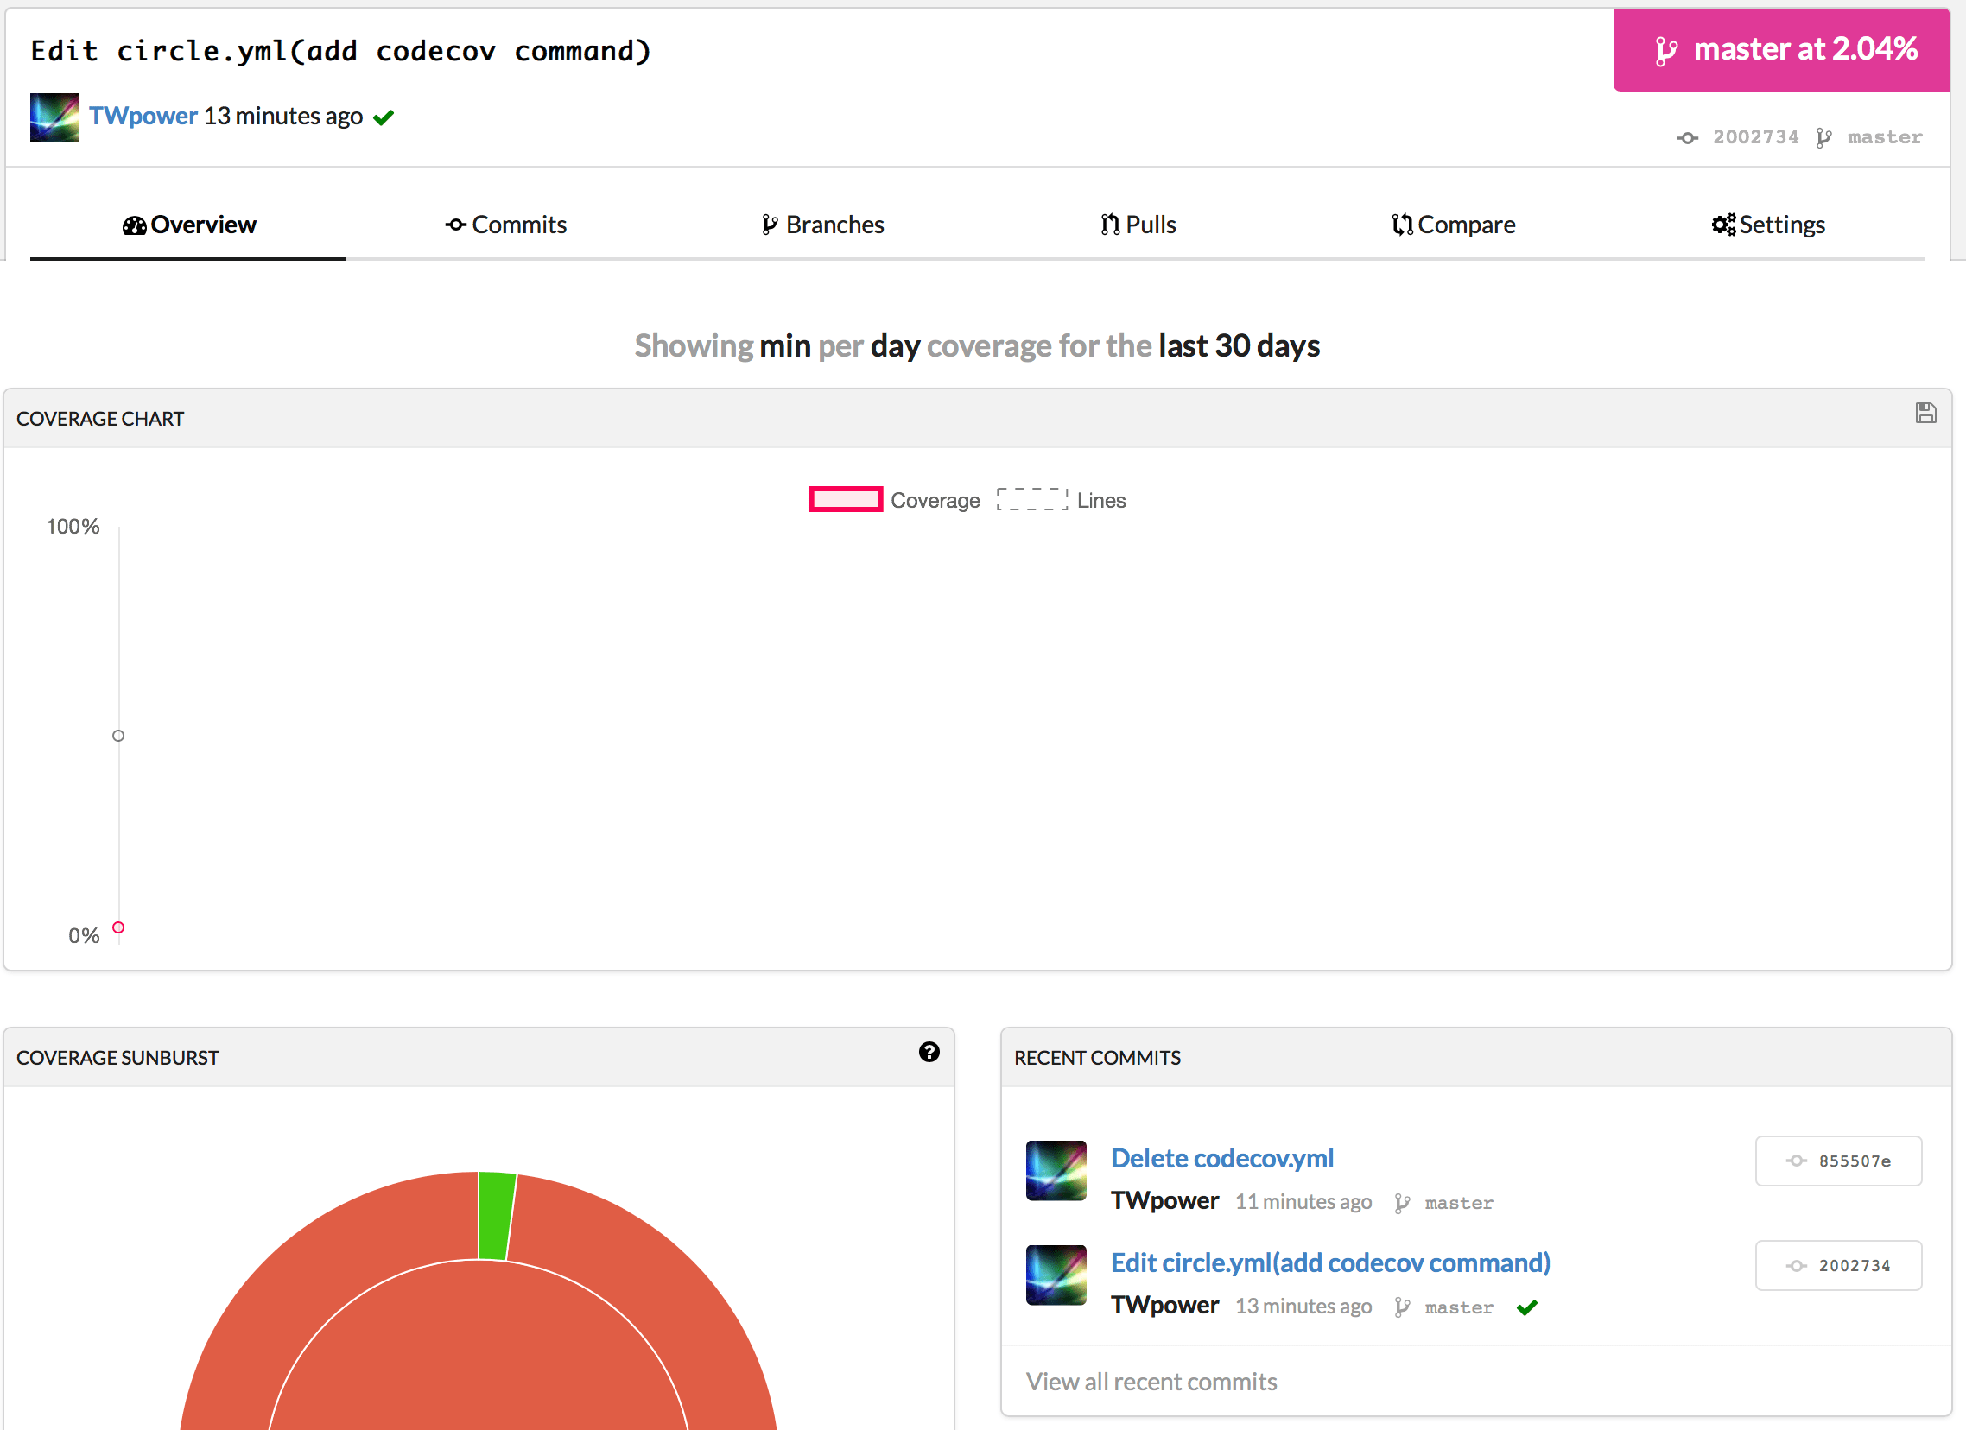This screenshot has width=1966, height=1430.
Task: Switch to the Commits tab
Action: click(505, 225)
